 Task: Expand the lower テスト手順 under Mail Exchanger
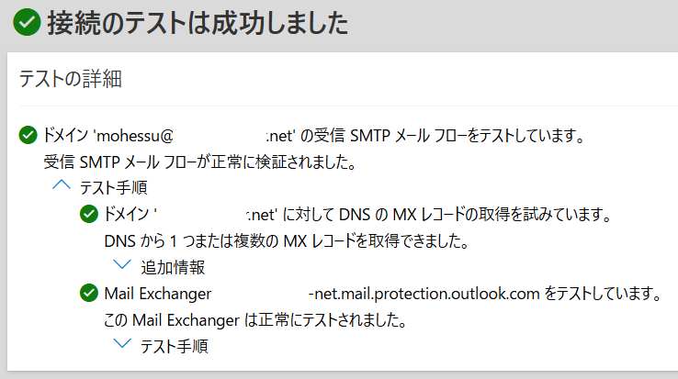pyautogui.click(x=122, y=343)
